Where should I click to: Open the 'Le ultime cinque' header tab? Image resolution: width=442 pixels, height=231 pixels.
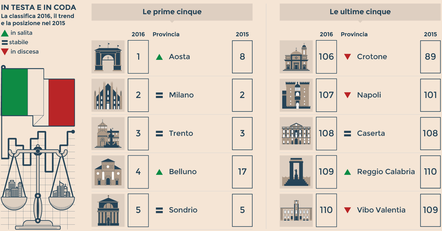pos(360,12)
